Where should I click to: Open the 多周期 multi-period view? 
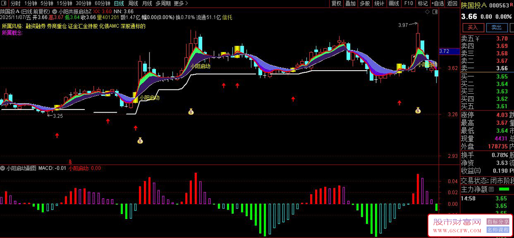[x=163, y=3]
